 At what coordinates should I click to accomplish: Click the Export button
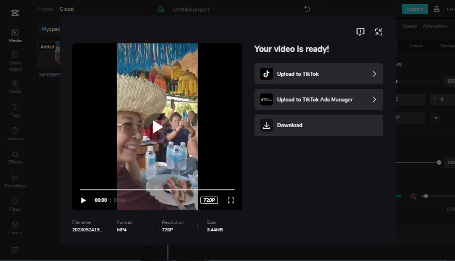(415, 9)
